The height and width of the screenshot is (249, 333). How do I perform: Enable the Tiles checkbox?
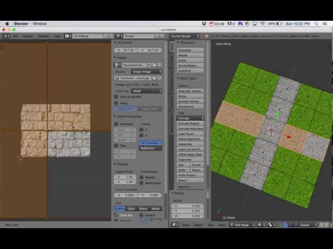(x=117, y=145)
